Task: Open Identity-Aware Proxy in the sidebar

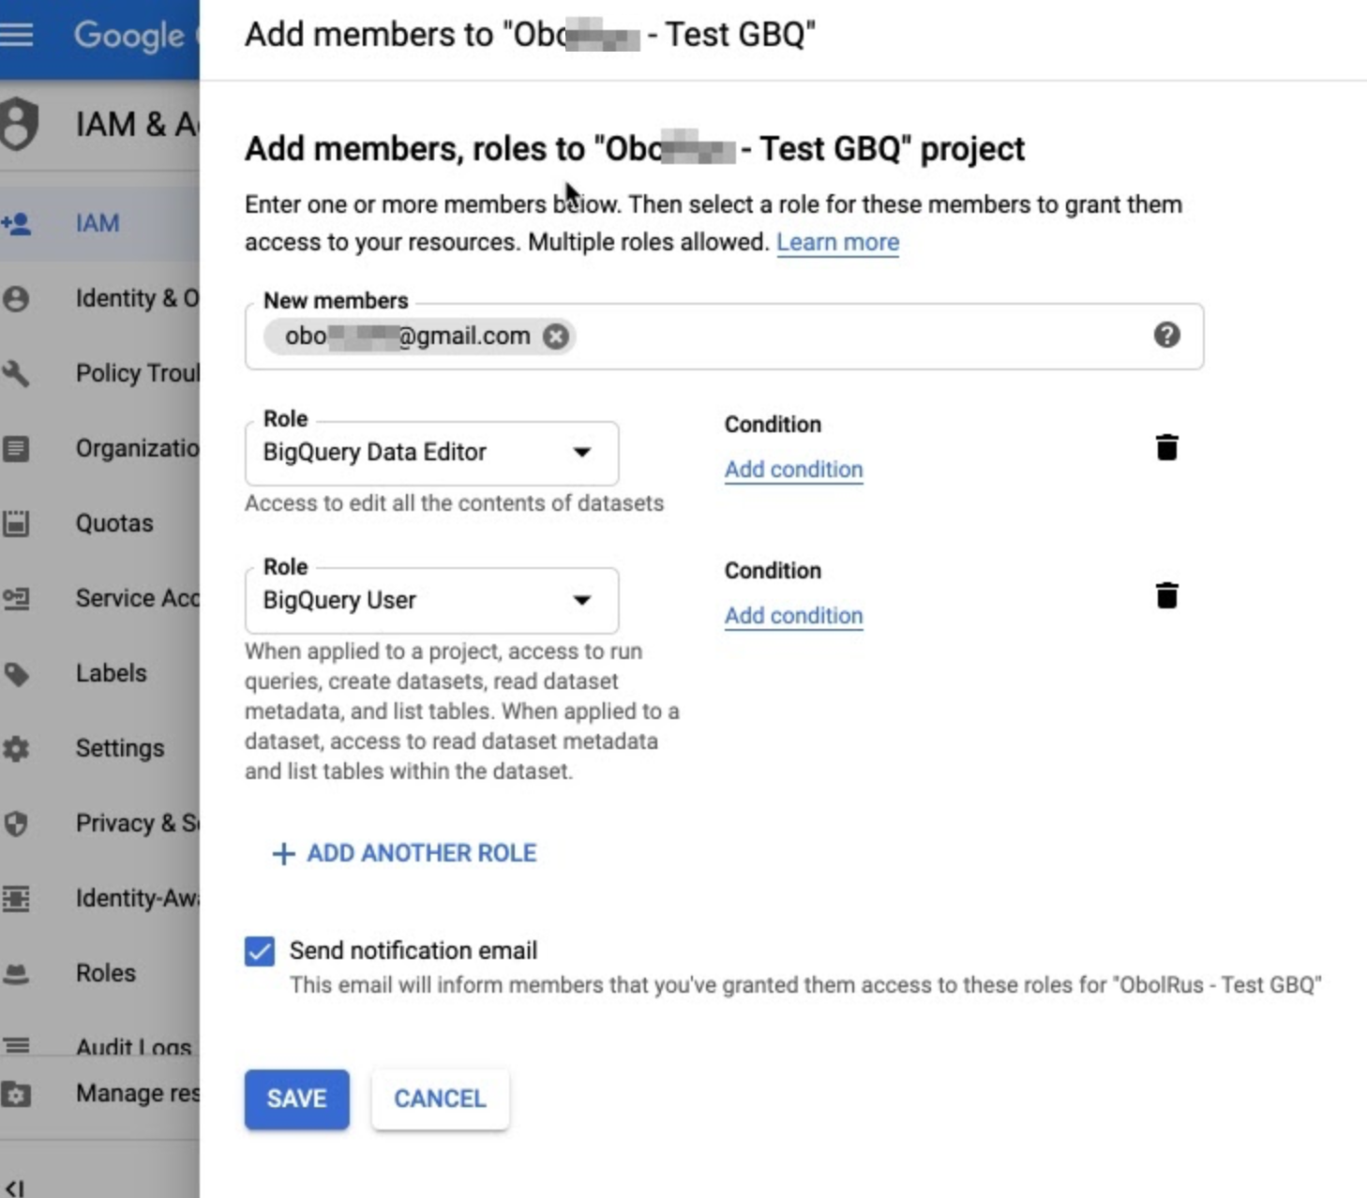Action: pyautogui.click(x=137, y=898)
